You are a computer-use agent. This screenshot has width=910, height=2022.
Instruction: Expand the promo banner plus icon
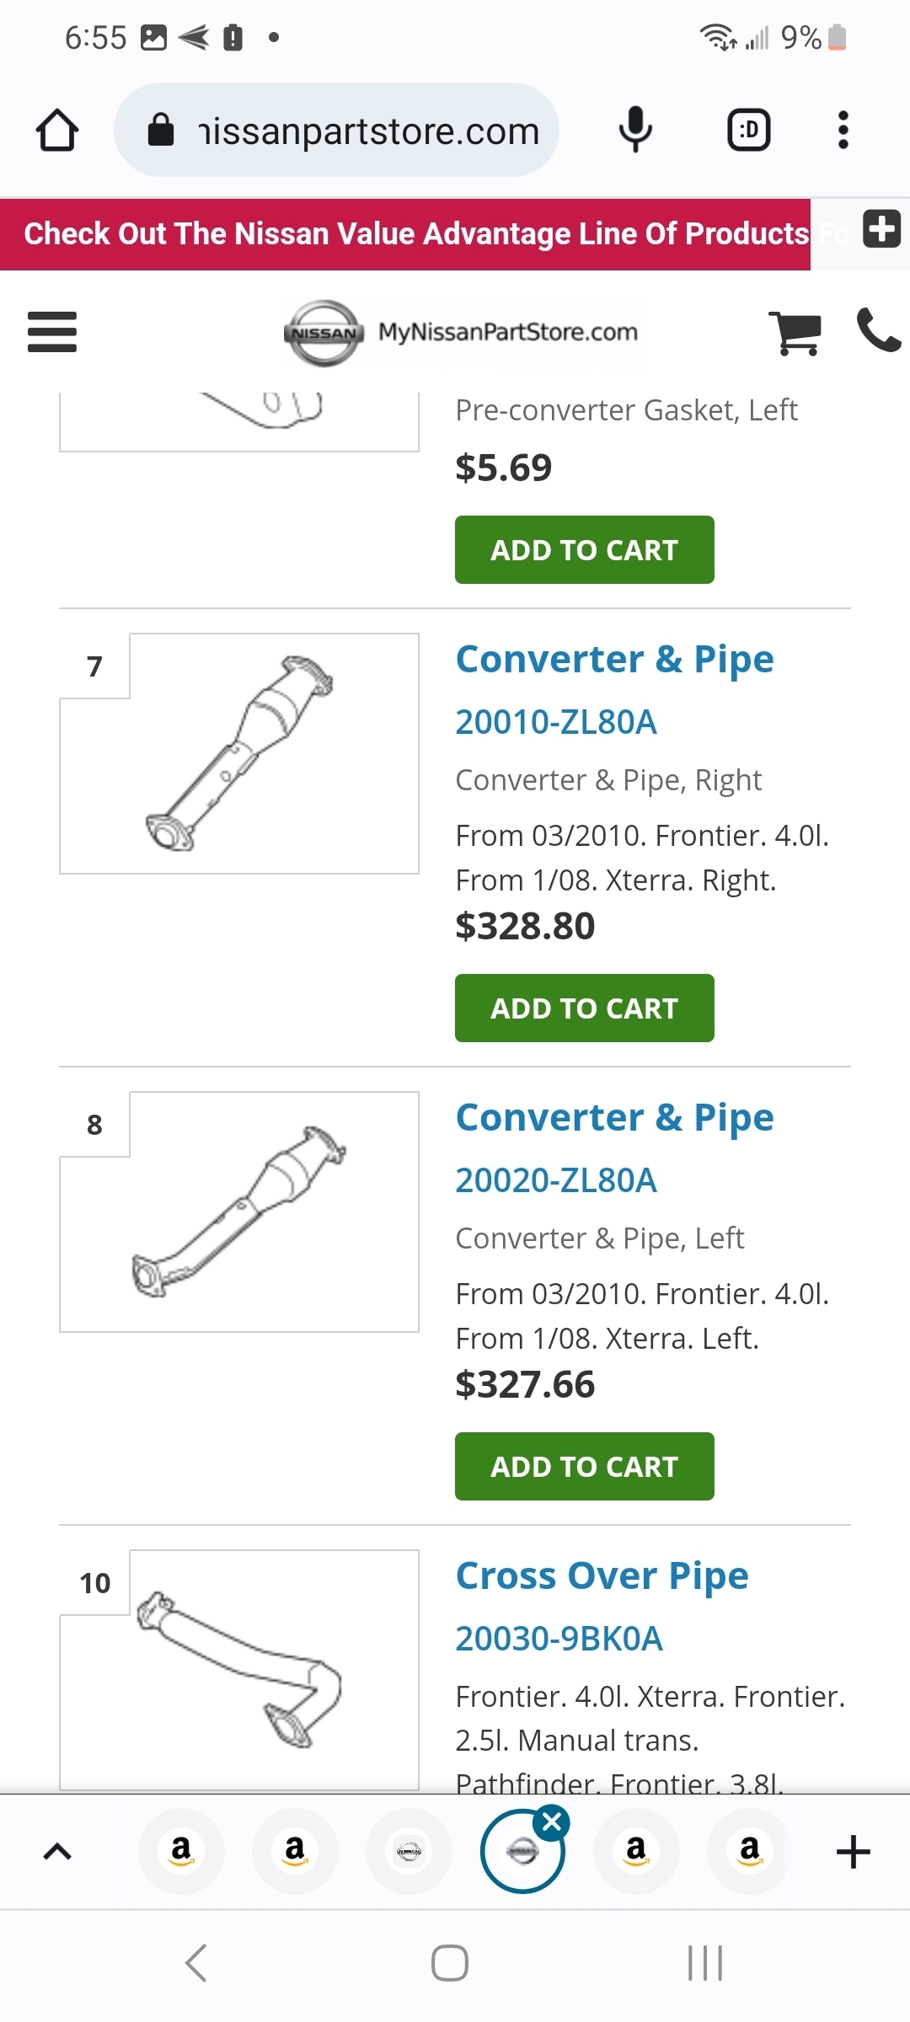coord(881,229)
